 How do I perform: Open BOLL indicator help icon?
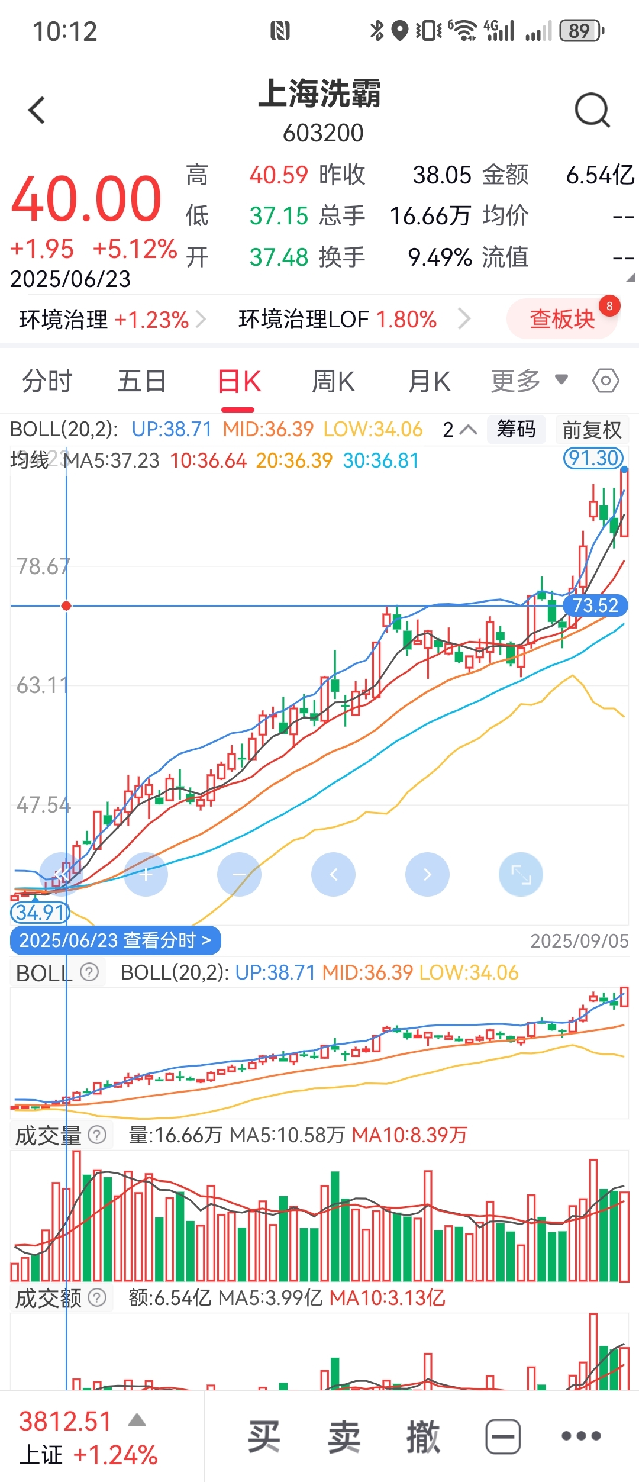[89, 972]
